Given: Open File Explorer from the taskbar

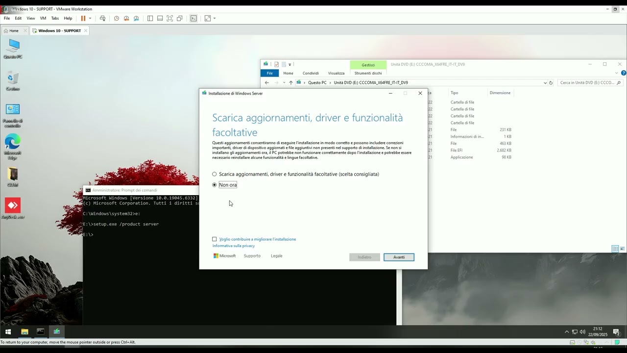Looking at the screenshot, I should 24,332.
